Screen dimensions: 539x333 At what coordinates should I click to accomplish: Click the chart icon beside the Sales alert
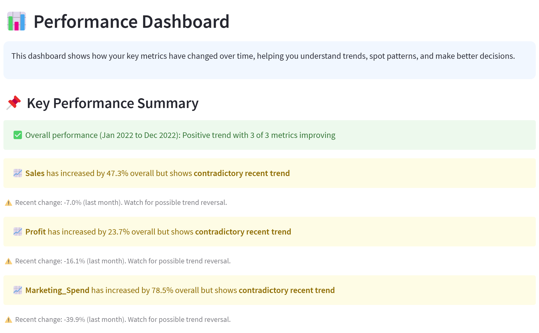(18, 173)
